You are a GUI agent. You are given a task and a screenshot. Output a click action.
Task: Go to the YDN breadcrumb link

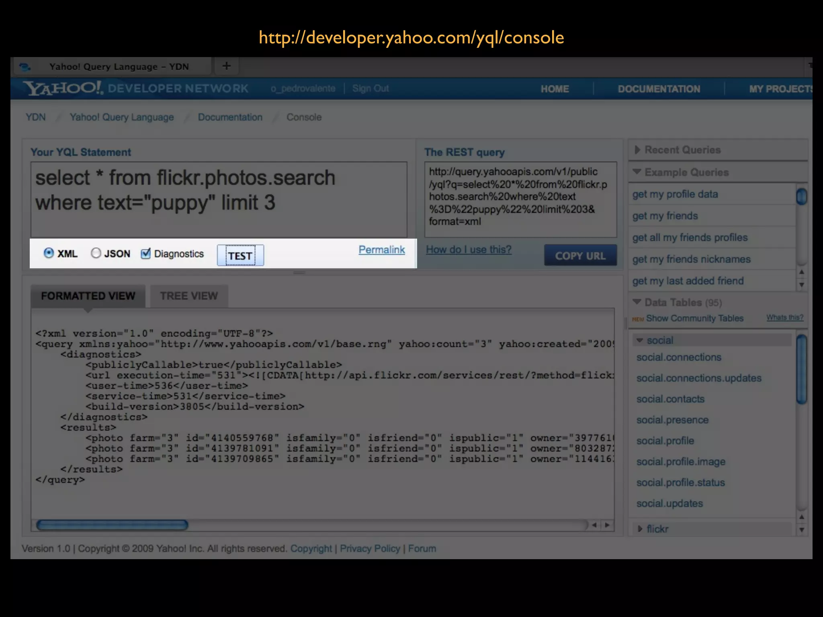click(x=36, y=117)
